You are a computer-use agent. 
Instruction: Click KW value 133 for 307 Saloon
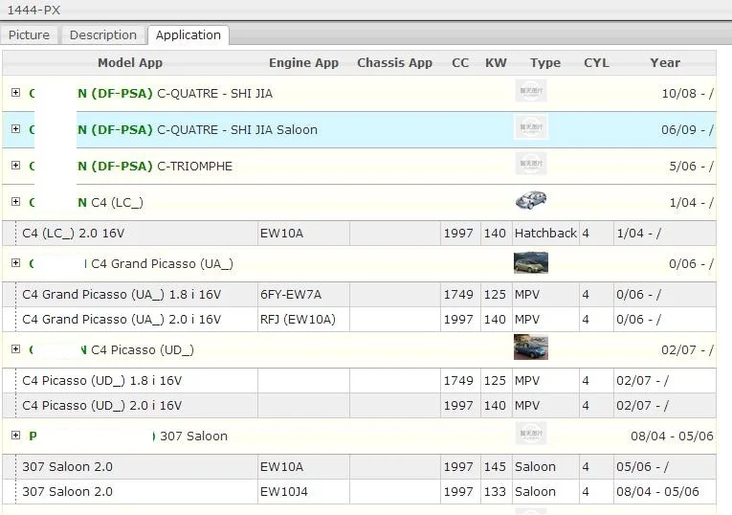tap(495, 492)
